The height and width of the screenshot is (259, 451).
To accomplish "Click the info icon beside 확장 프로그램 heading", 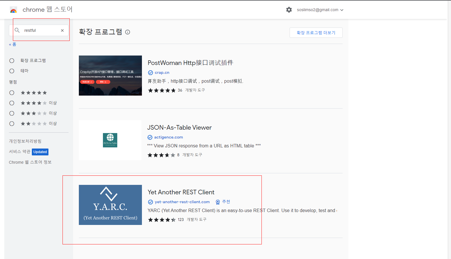I will (128, 32).
